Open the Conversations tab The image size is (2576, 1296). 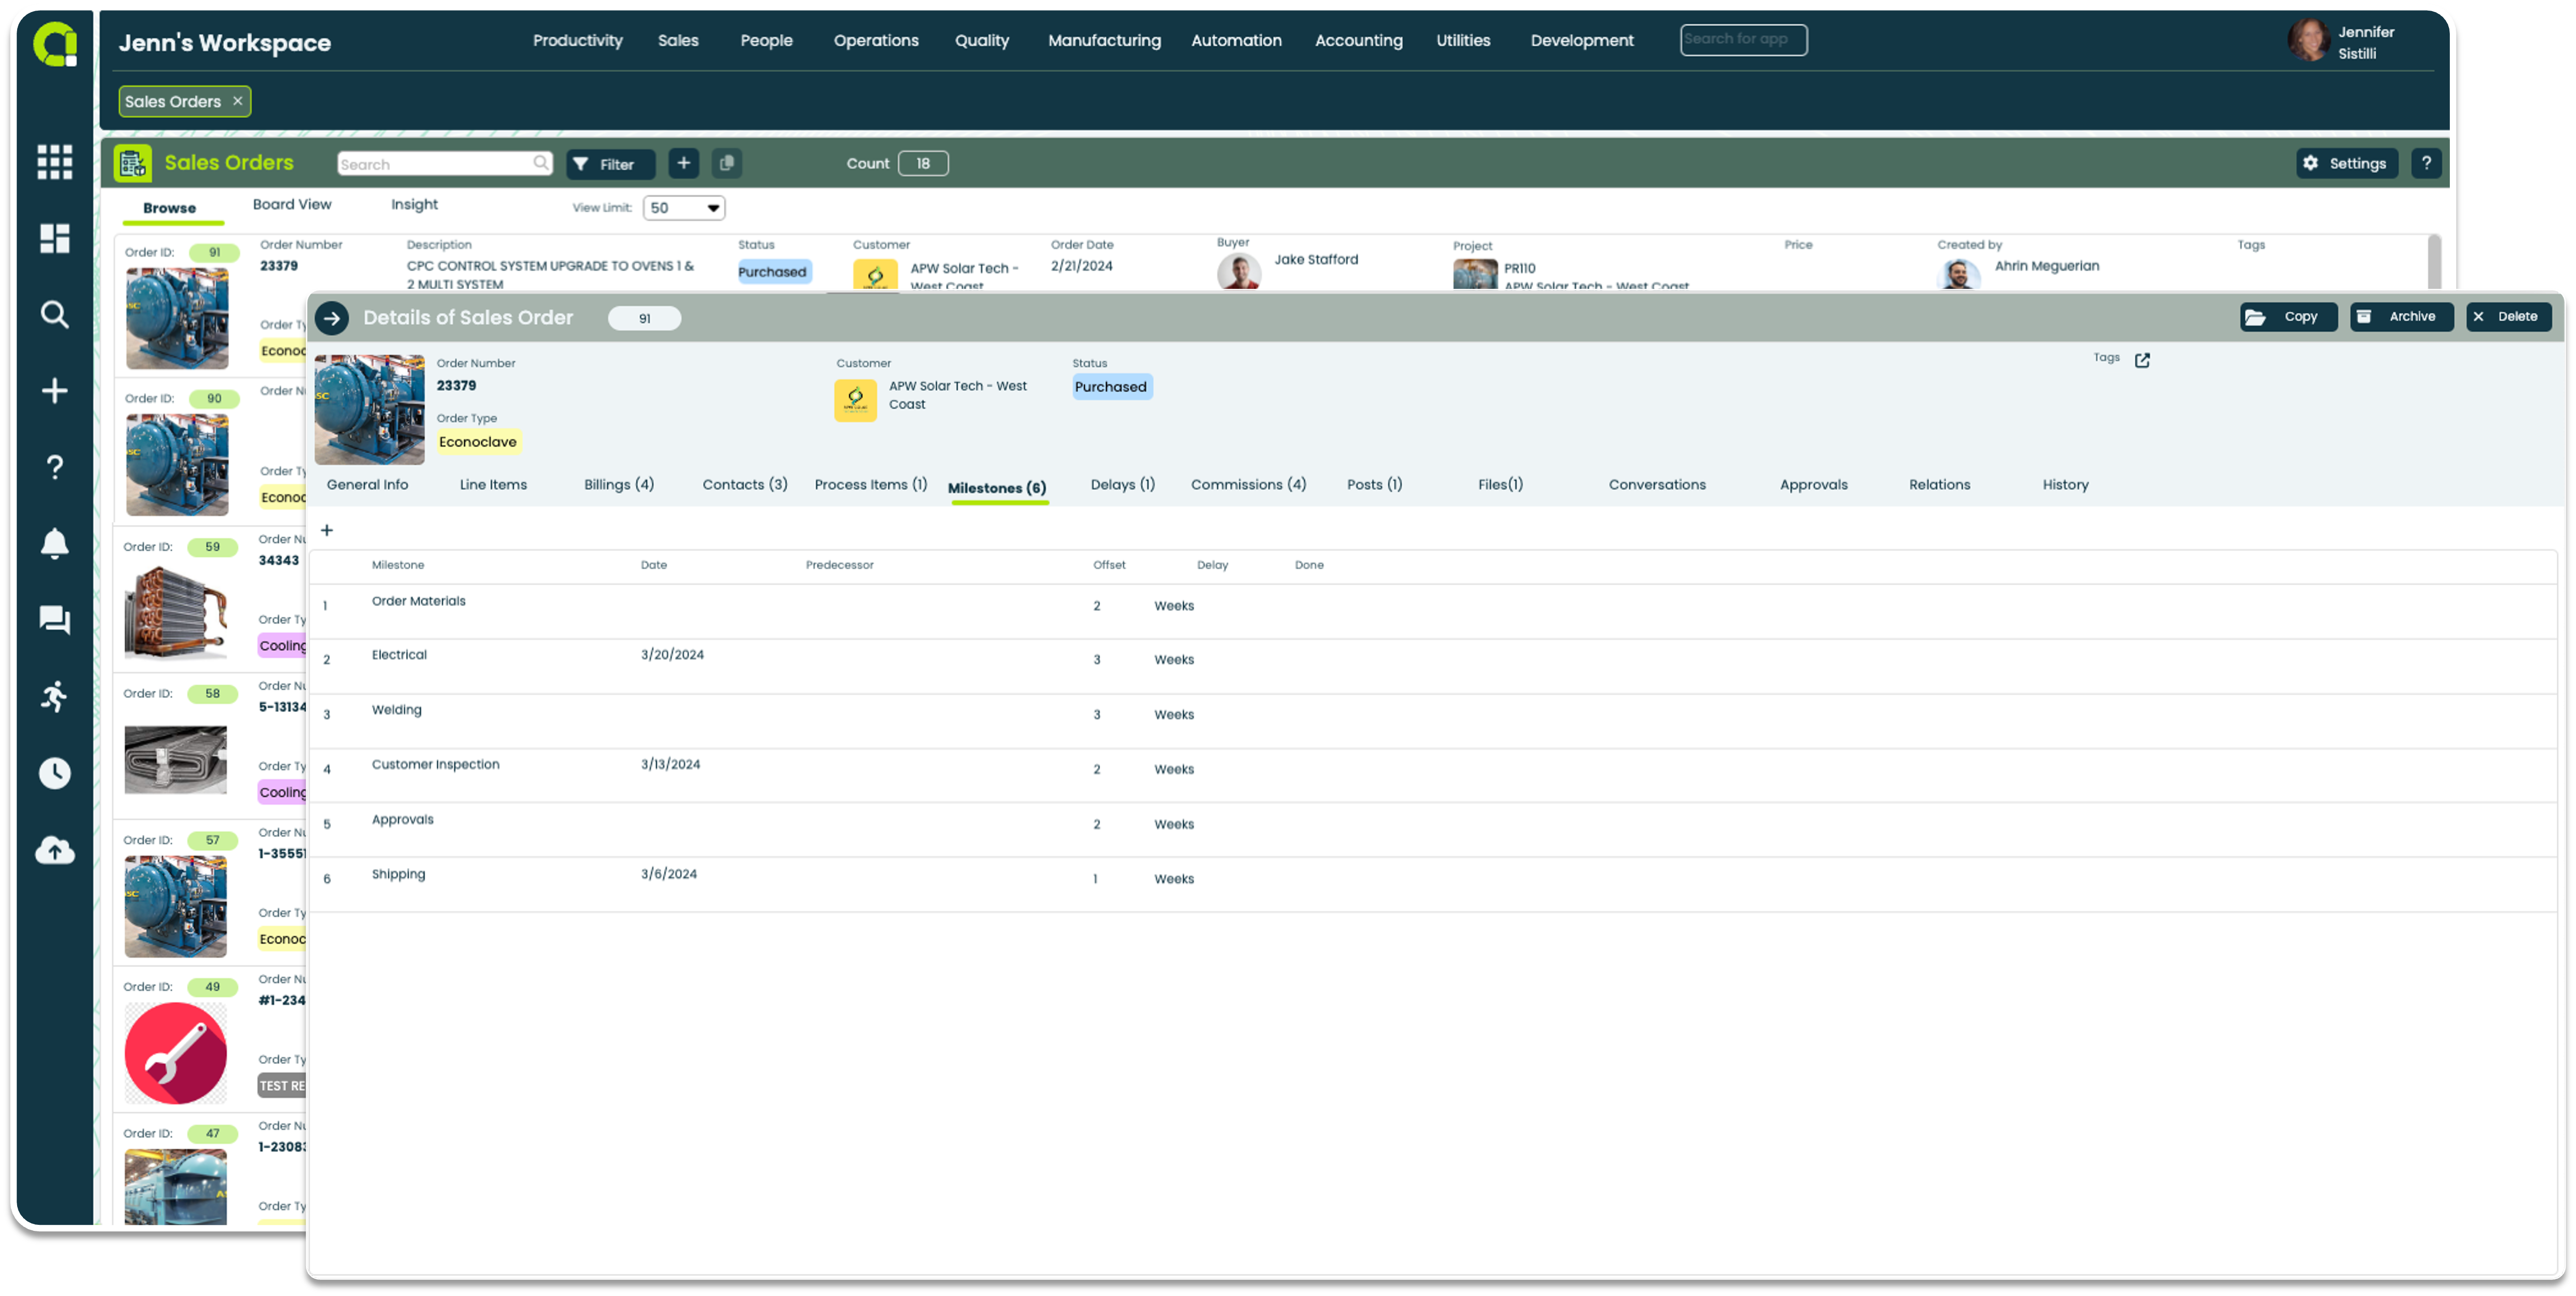click(1657, 485)
